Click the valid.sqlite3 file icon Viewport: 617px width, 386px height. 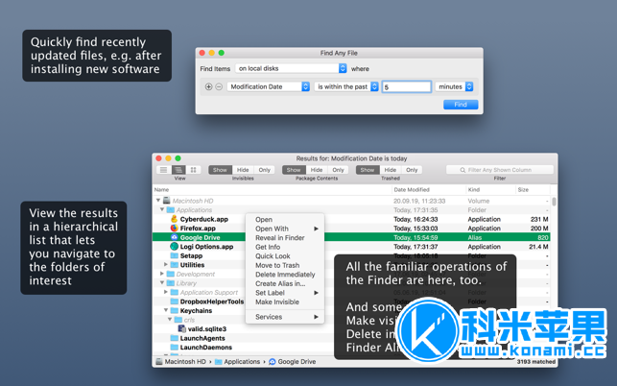pyautogui.click(x=181, y=328)
